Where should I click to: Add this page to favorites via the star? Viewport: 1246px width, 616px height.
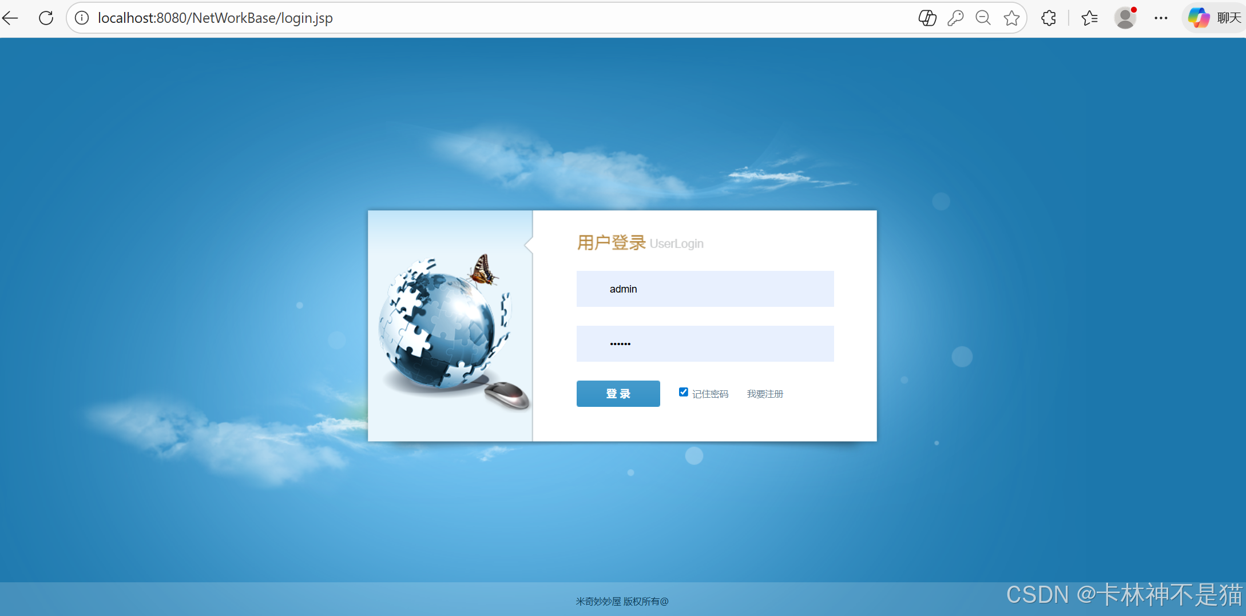(x=1011, y=18)
